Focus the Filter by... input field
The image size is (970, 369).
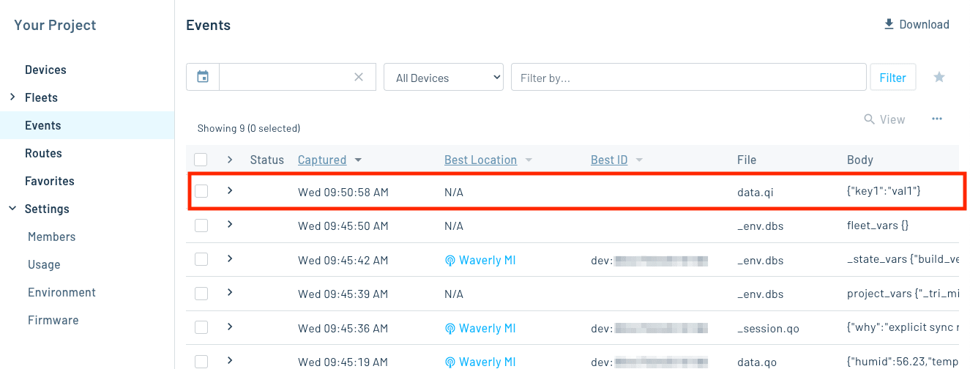coord(689,77)
